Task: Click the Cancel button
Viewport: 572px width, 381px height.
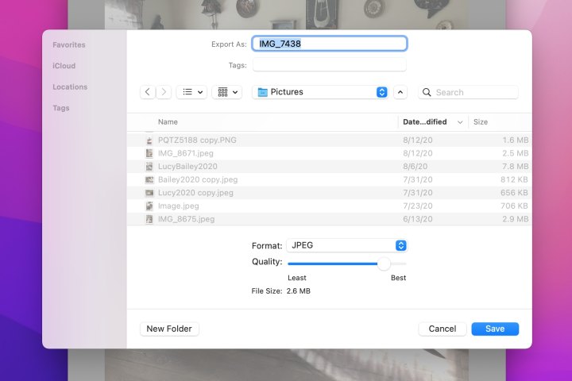Action: (442, 329)
